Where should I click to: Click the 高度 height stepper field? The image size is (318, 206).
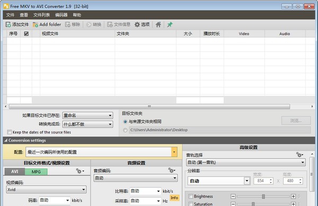[x=293, y=181]
